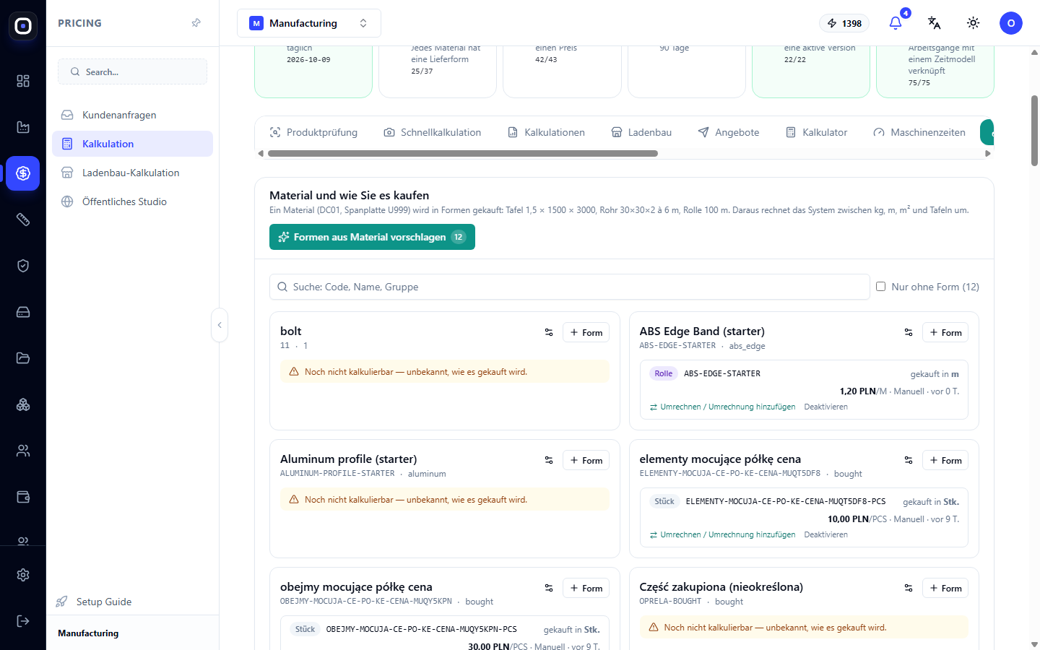
Task: Open settings sliders icon for ABS Edge Band
Action: (909, 332)
